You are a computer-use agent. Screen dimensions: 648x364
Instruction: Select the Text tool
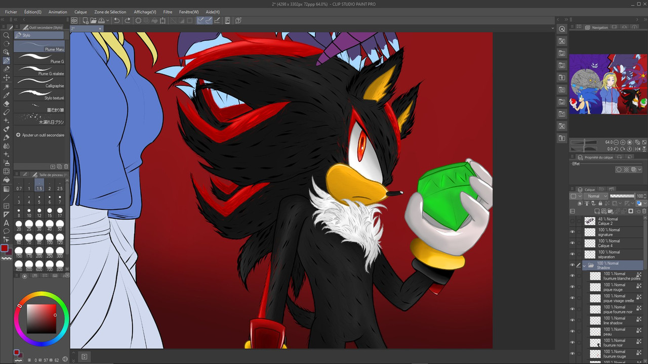tap(7, 223)
